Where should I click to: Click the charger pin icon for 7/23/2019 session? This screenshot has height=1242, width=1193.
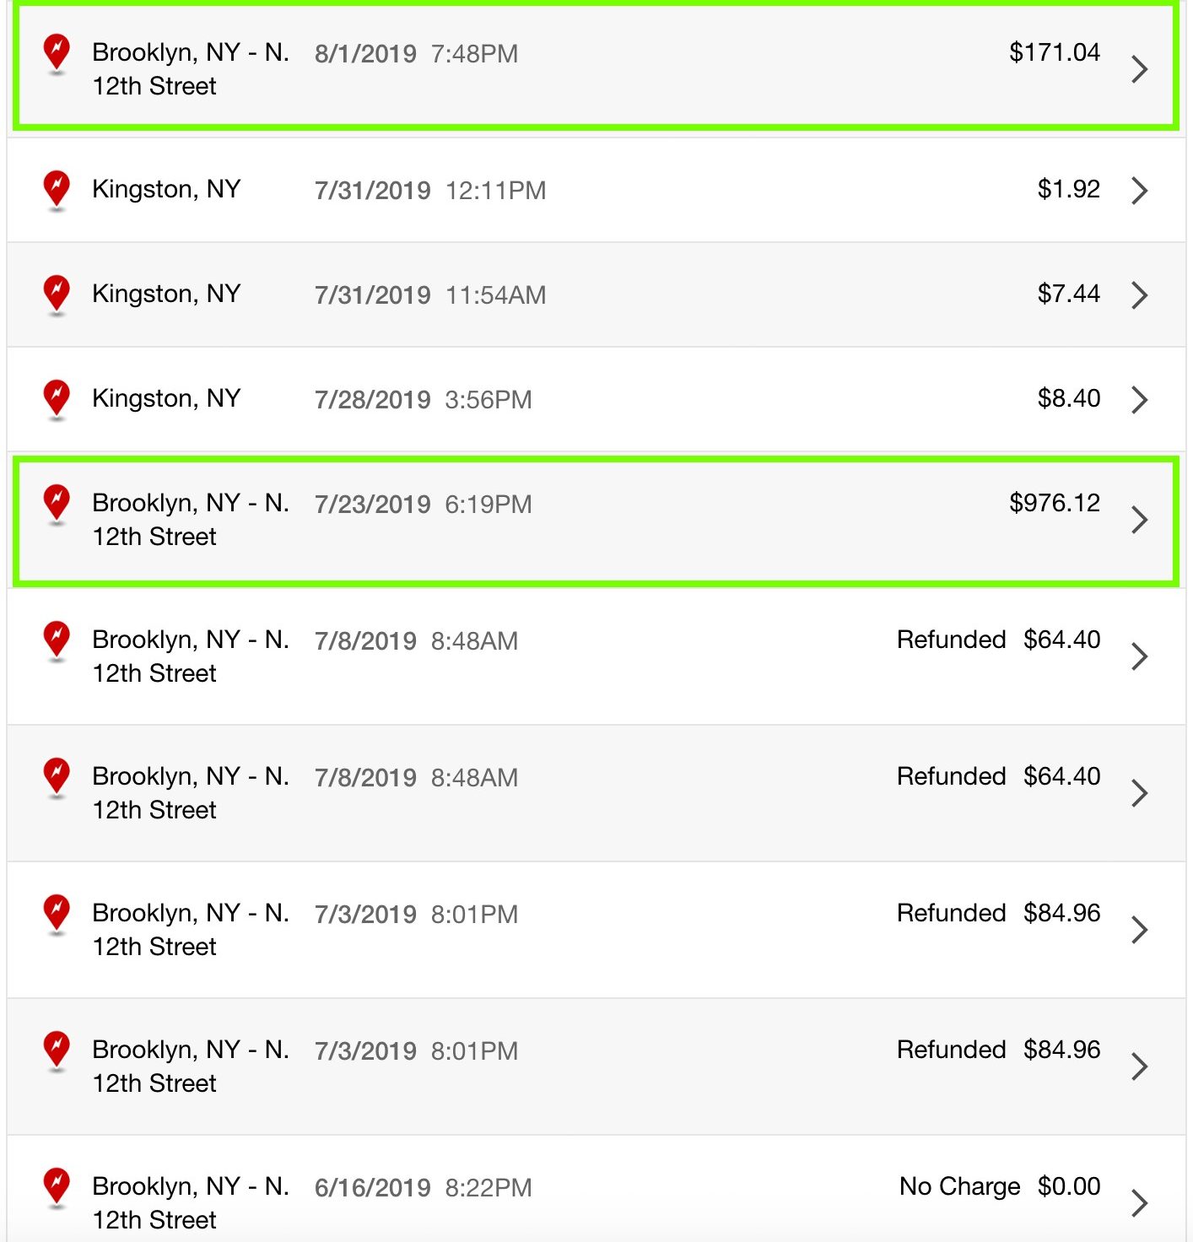(57, 505)
